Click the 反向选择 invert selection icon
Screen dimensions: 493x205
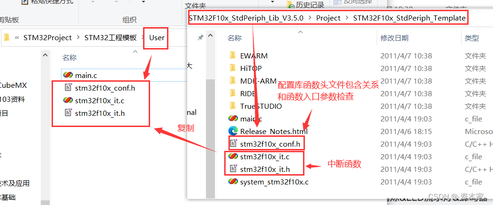coord(337,2)
